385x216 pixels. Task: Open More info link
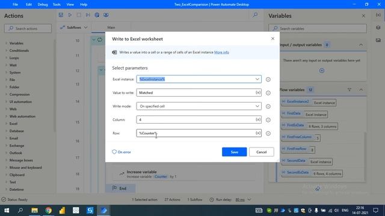pyautogui.click(x=221, y=52)
